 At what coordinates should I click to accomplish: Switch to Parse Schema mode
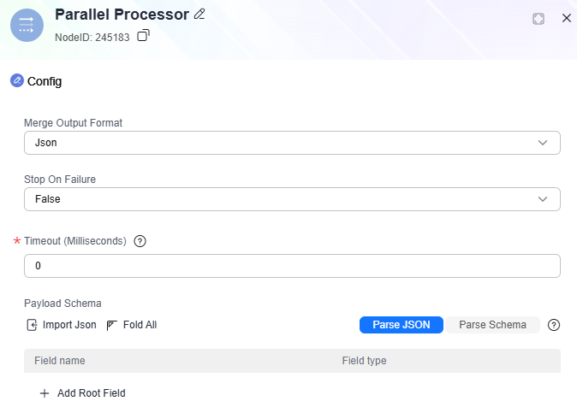coord(492,325)
